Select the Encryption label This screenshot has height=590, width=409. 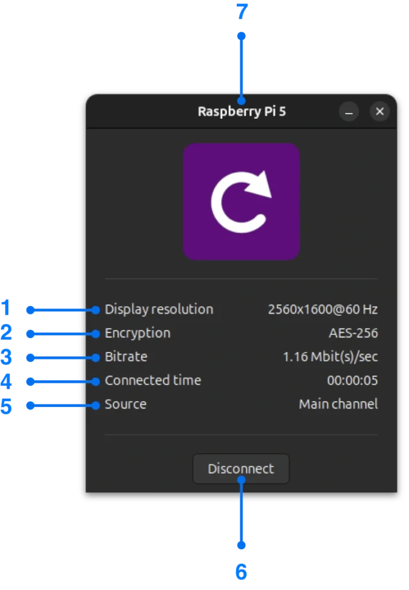[137, 334]
